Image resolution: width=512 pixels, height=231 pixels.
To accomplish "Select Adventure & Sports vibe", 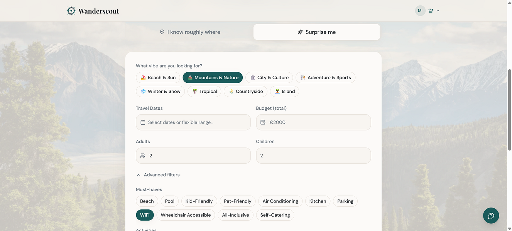I will coord(325,77).
